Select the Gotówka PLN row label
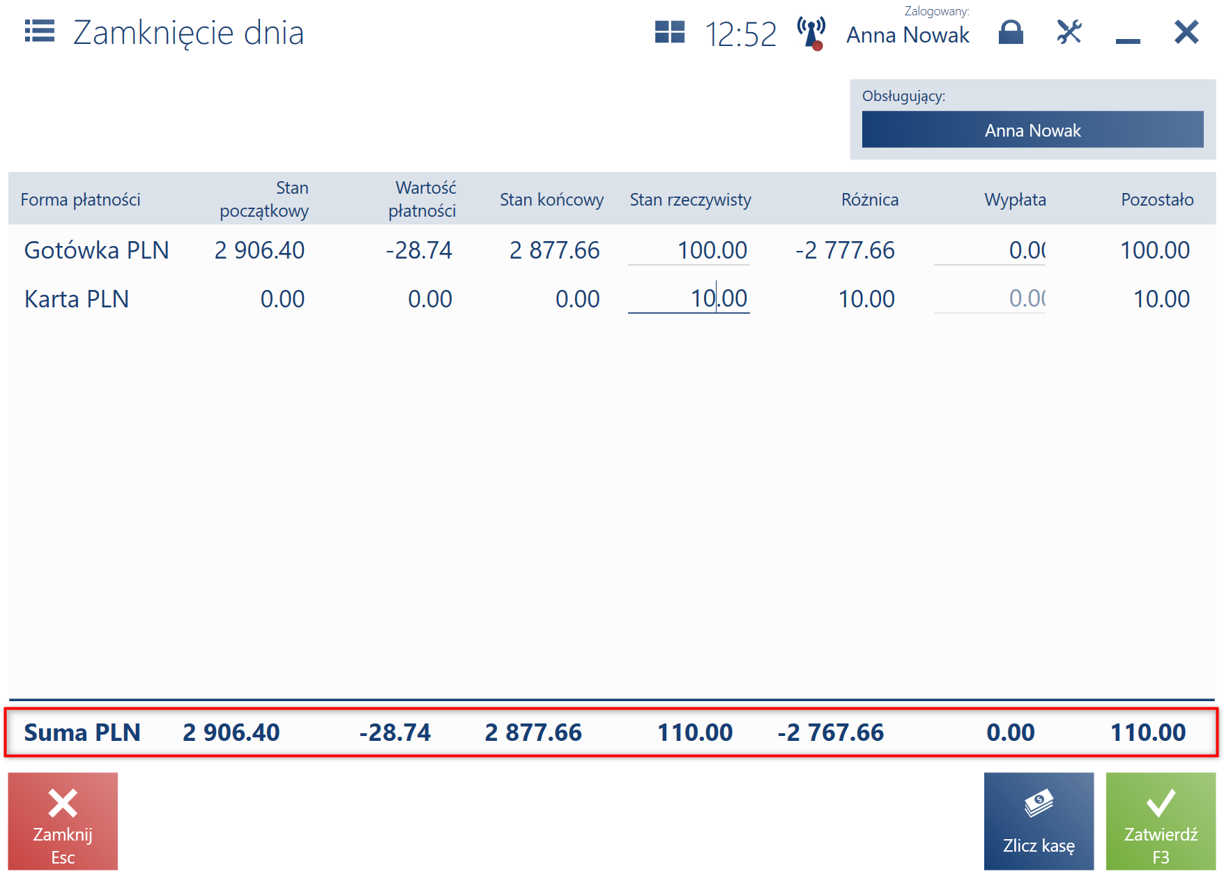 [x=96, y=250]
